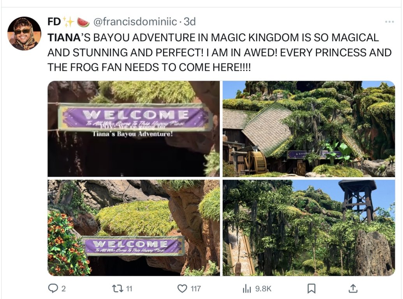Viewport: 403px width, 299px height.
Task: Like the tweet with the heart icon
Action: (x=182, y=288)
